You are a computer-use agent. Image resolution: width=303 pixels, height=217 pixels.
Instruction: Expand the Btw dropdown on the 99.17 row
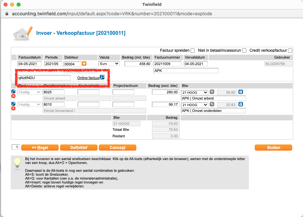coord(194,105)
